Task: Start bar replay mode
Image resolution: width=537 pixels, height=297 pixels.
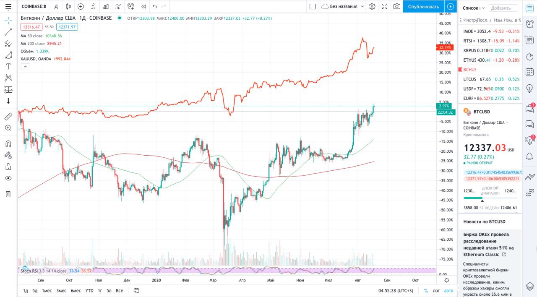Action: (143, 6)
